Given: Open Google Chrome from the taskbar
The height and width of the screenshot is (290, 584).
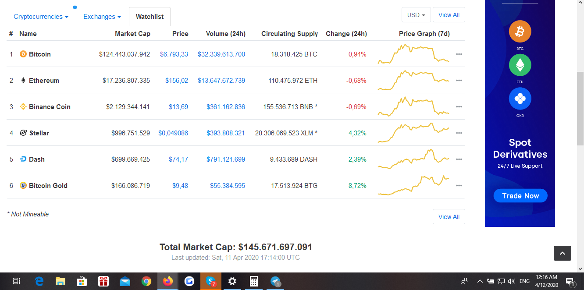Looking at the screenshot, I should point(146,281).
